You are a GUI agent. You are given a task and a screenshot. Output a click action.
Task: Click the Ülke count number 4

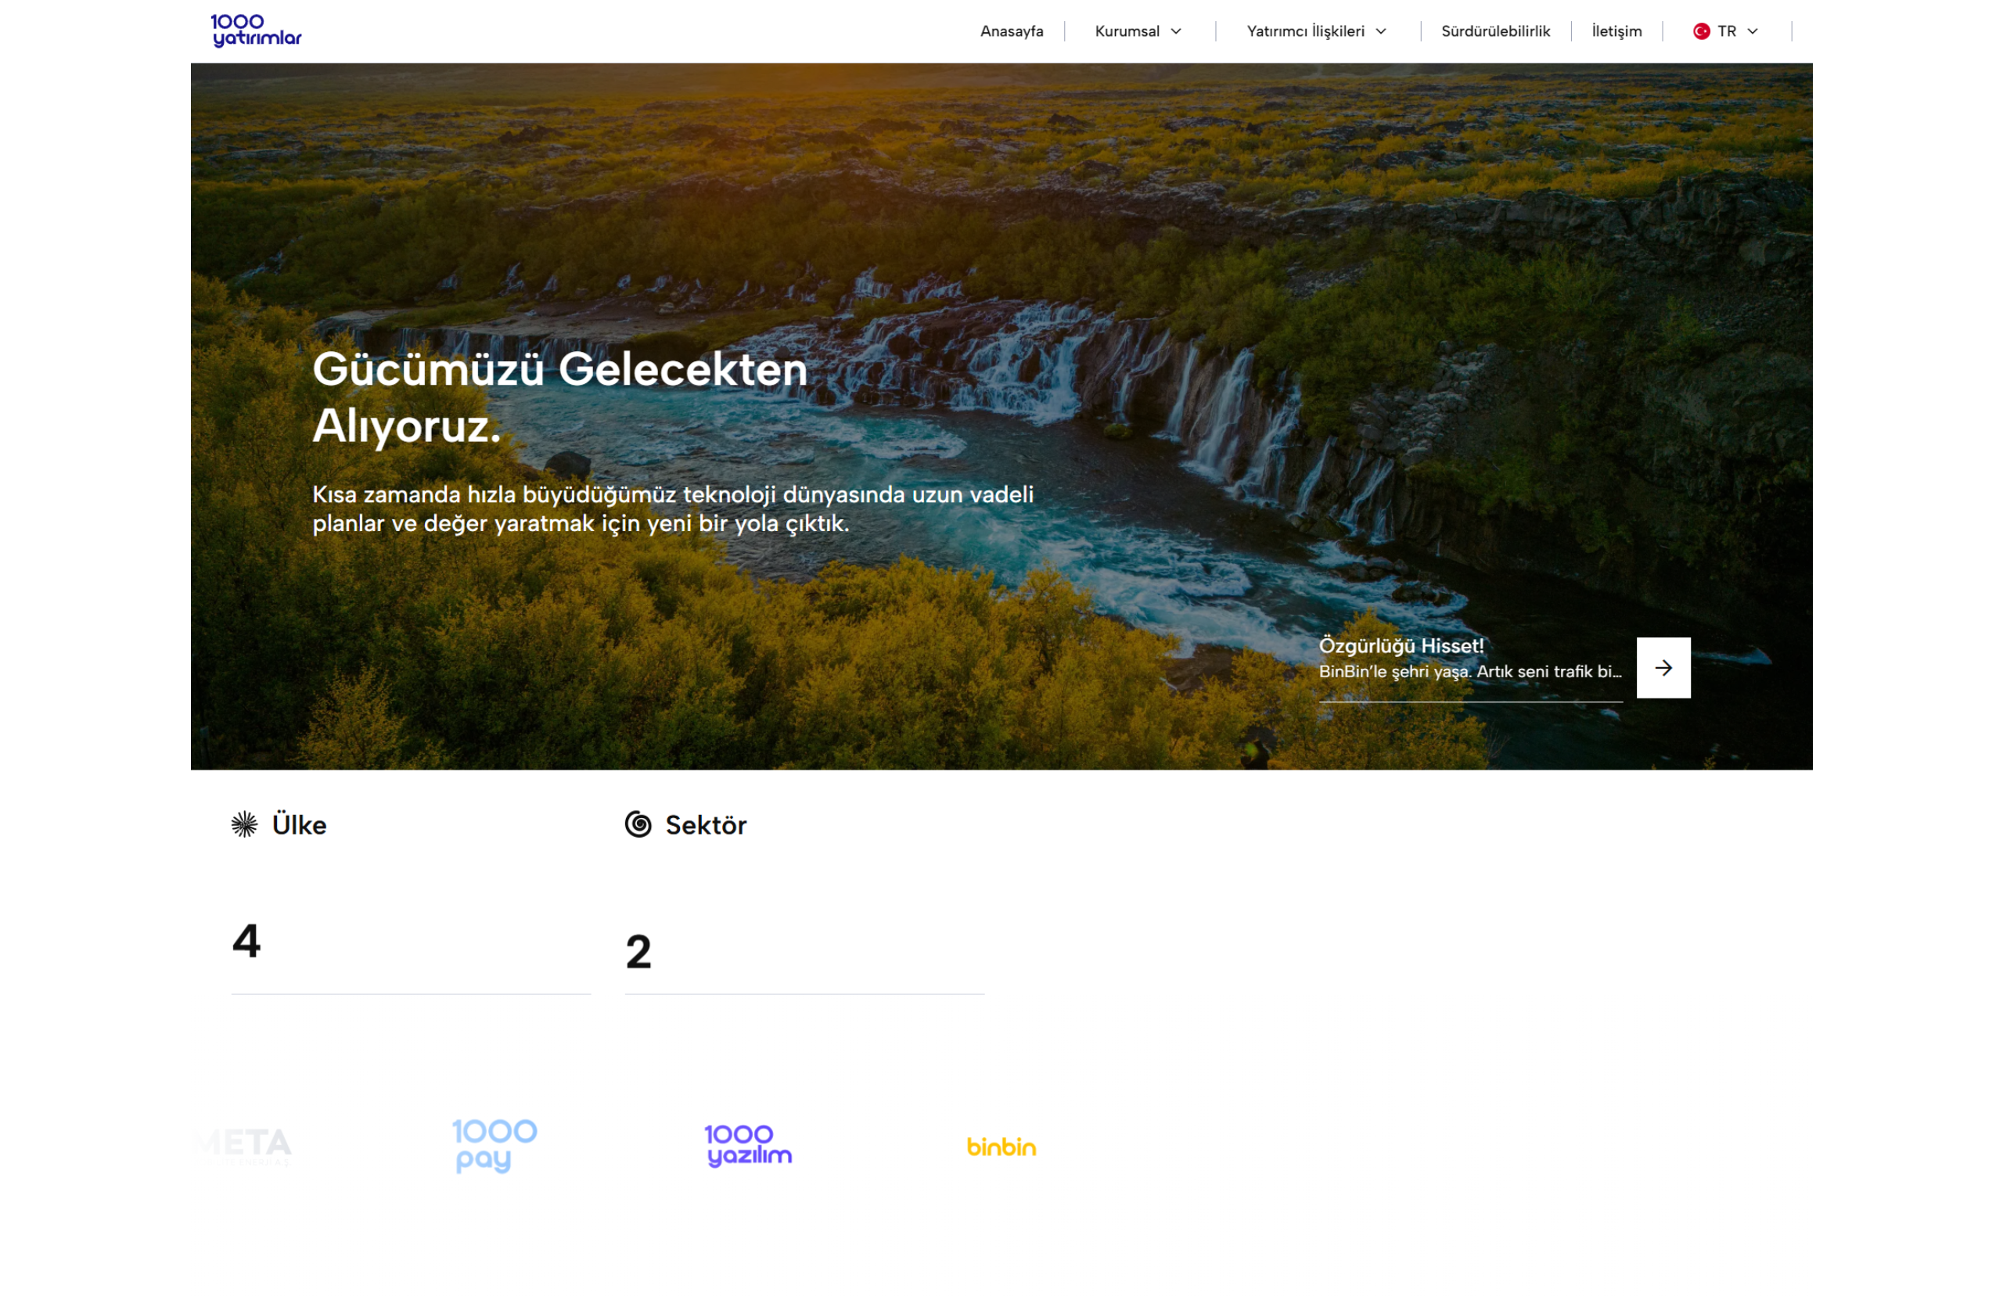[246, 940]
